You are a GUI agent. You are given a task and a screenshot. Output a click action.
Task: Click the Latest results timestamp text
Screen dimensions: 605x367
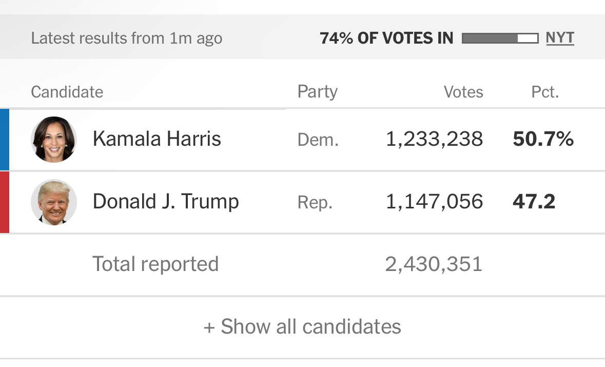tap(127, 38)
